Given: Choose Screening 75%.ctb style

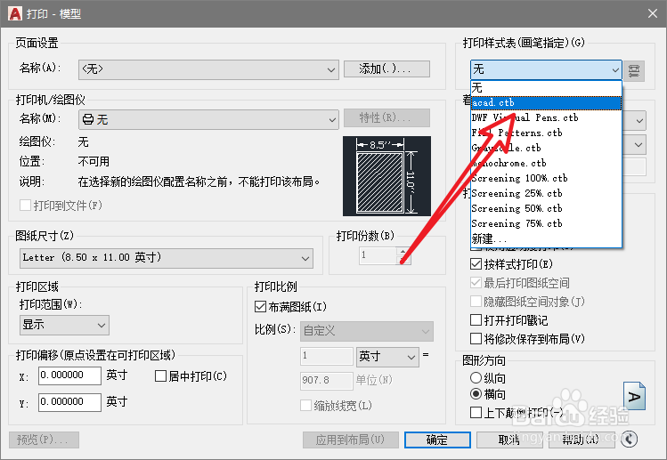Looking at the screenshot, I should click(x=546, y=223).
